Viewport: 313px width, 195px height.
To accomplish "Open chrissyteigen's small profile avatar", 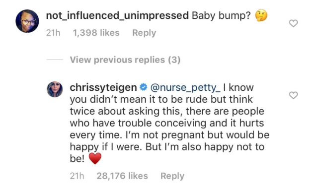I will (x=55, y=89).
